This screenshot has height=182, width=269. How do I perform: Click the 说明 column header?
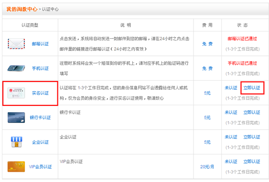[126, 25]
